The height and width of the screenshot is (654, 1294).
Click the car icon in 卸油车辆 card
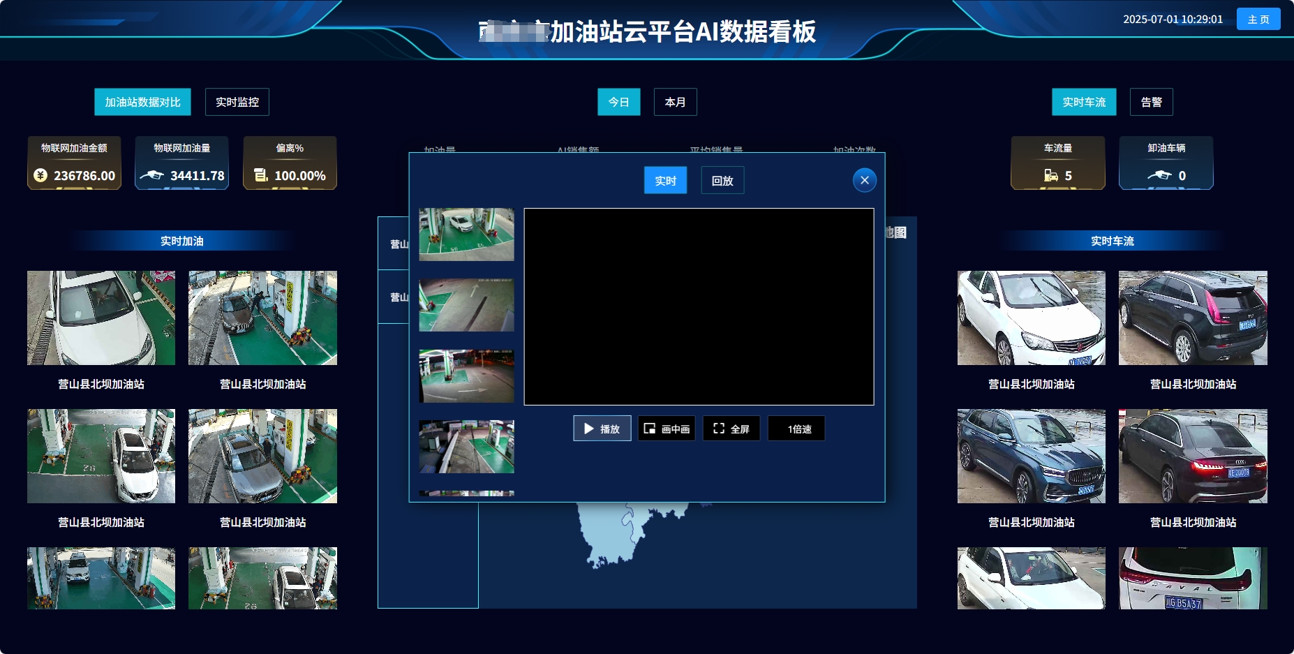point(1159,175)
